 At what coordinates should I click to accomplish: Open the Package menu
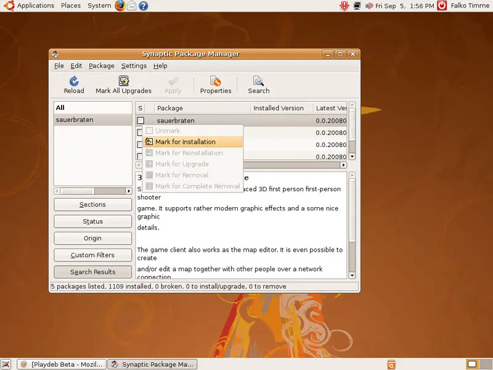click(x=102, y=66)
